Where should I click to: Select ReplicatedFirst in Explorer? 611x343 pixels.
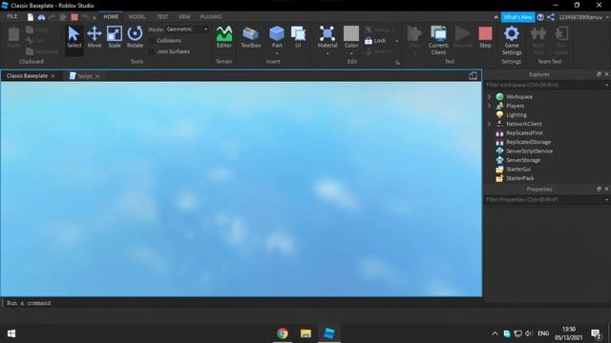coord(524,132)
